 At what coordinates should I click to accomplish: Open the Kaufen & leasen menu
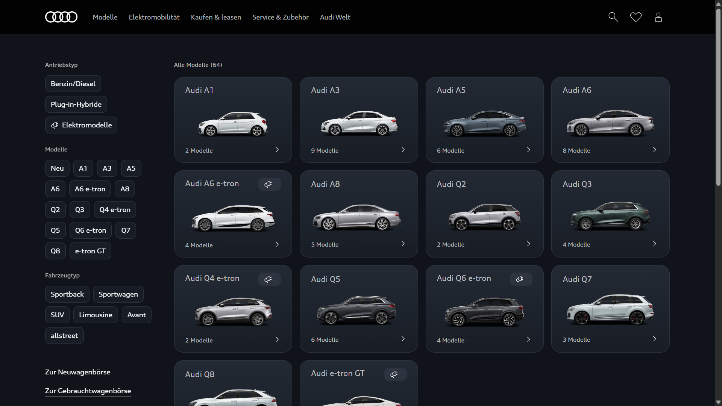[x=216, y=17]
